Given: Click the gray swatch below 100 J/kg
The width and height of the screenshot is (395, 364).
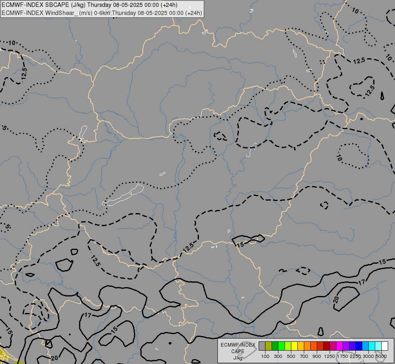Looking at the screenshot, I should 262,346.
